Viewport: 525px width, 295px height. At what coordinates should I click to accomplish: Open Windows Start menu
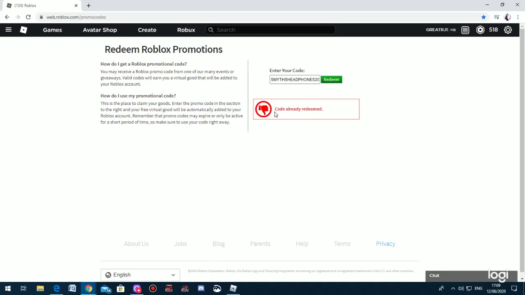pyautogui.click(x=7, y=288)
